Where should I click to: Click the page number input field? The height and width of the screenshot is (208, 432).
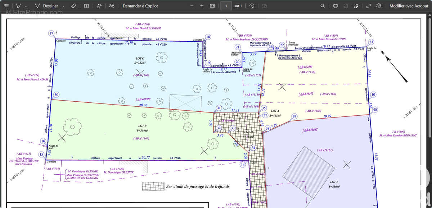pos(226,6)
